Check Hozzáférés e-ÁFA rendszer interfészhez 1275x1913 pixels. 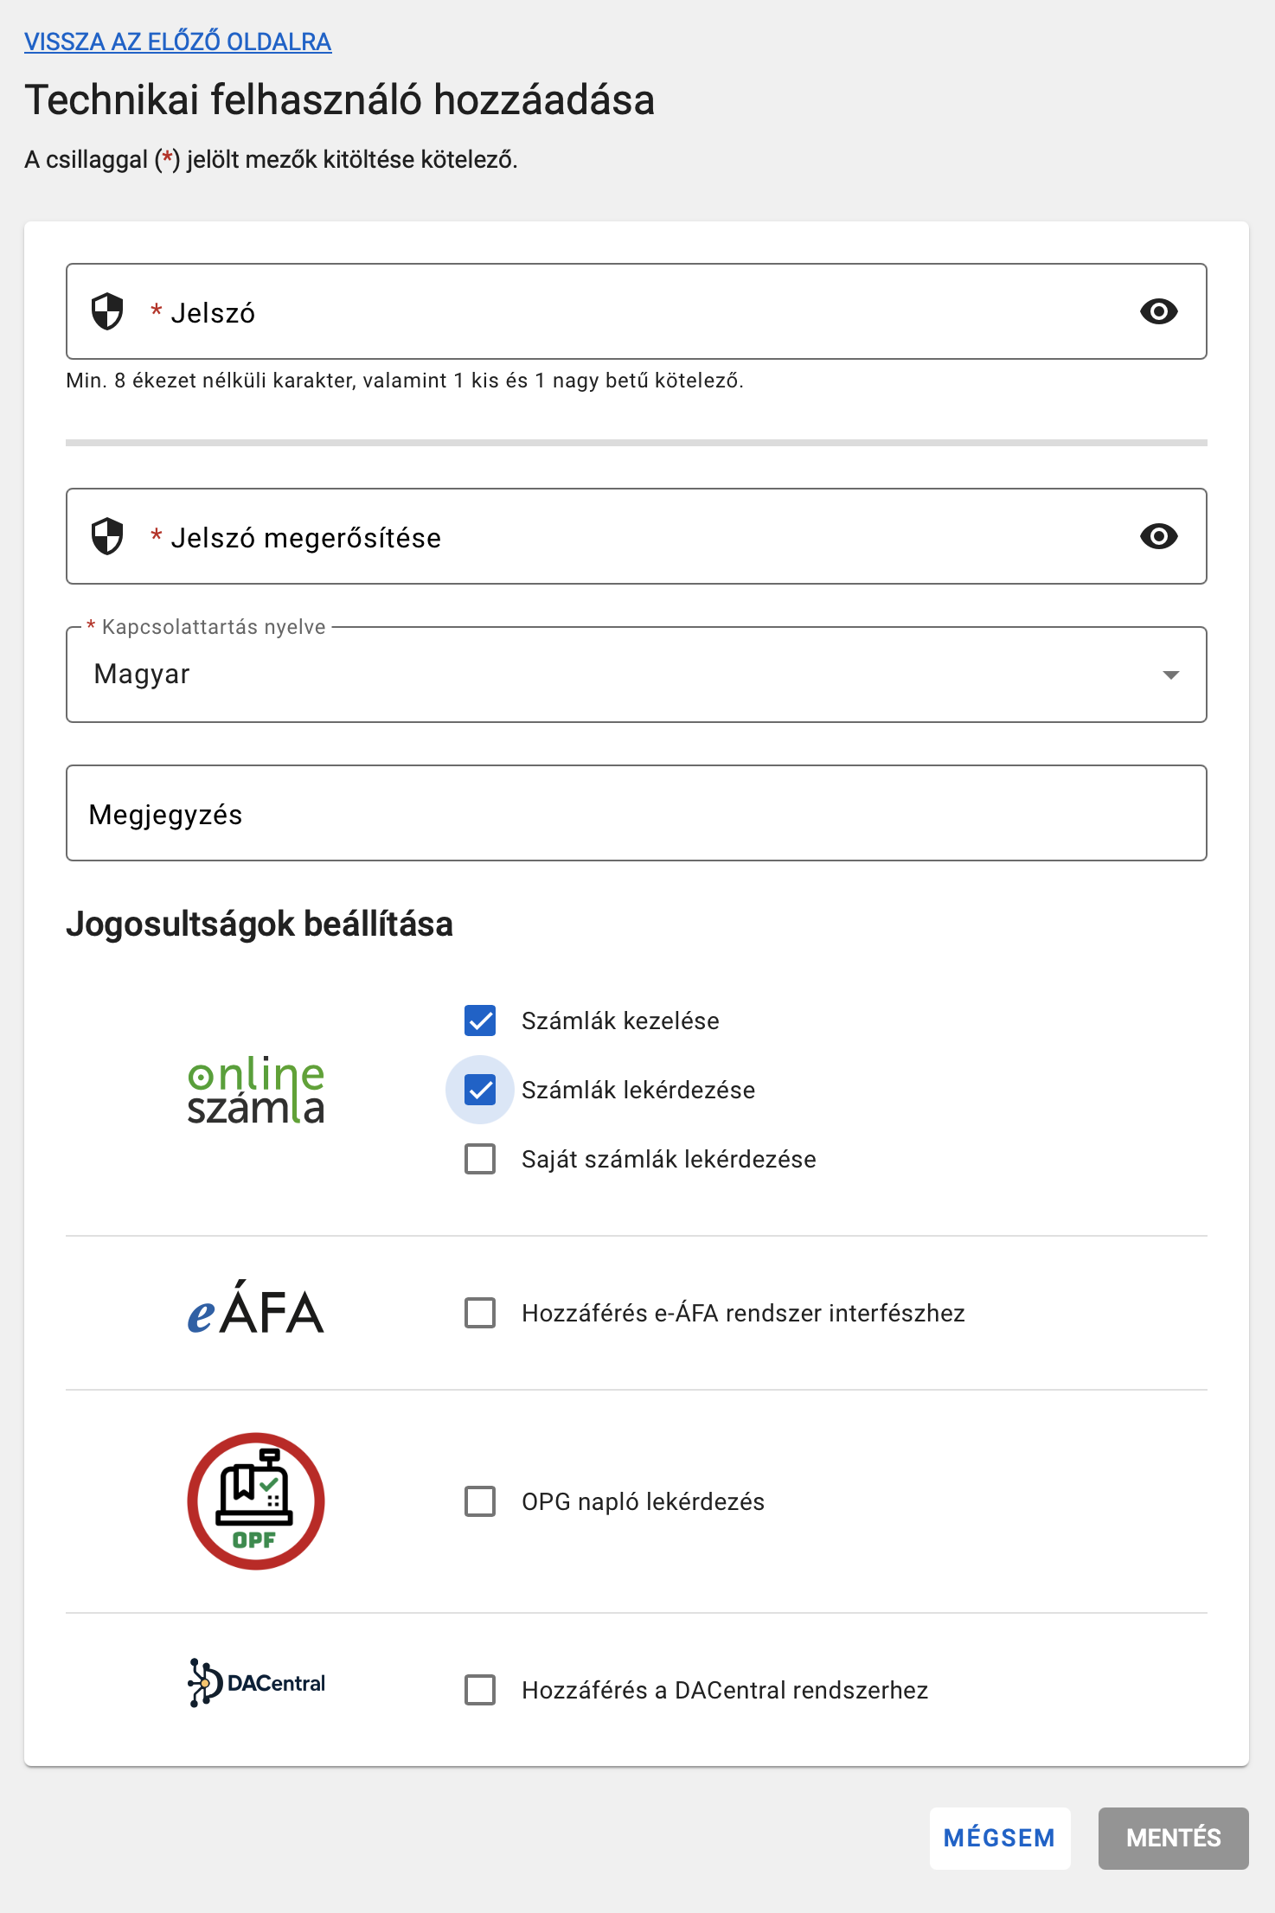pos(480,1313)
